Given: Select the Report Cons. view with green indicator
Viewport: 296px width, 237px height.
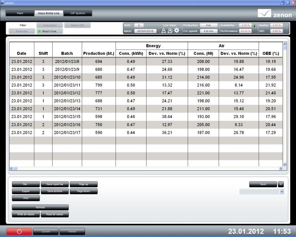Looking at the screenshot, I should pos(50,31).
